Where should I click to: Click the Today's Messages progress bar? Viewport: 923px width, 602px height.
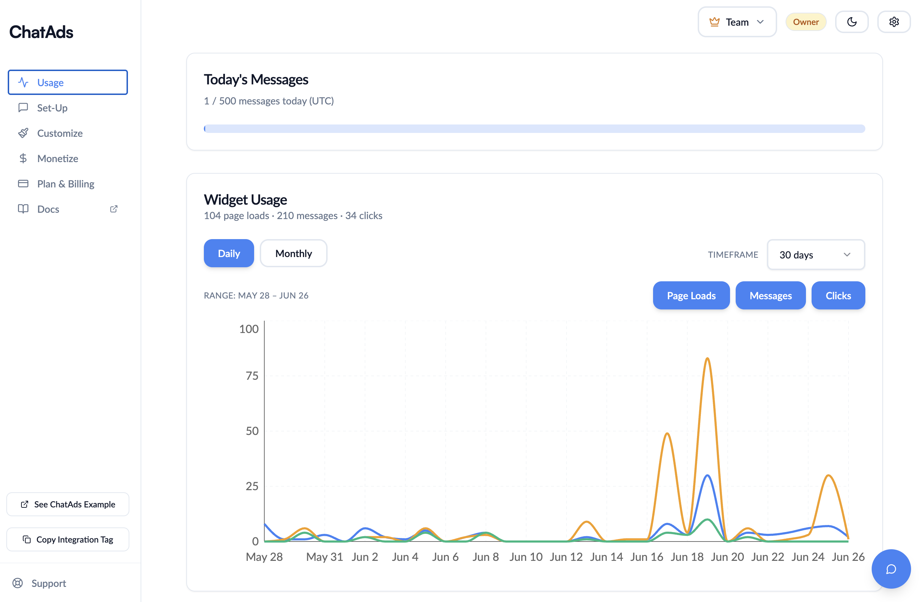534,128
